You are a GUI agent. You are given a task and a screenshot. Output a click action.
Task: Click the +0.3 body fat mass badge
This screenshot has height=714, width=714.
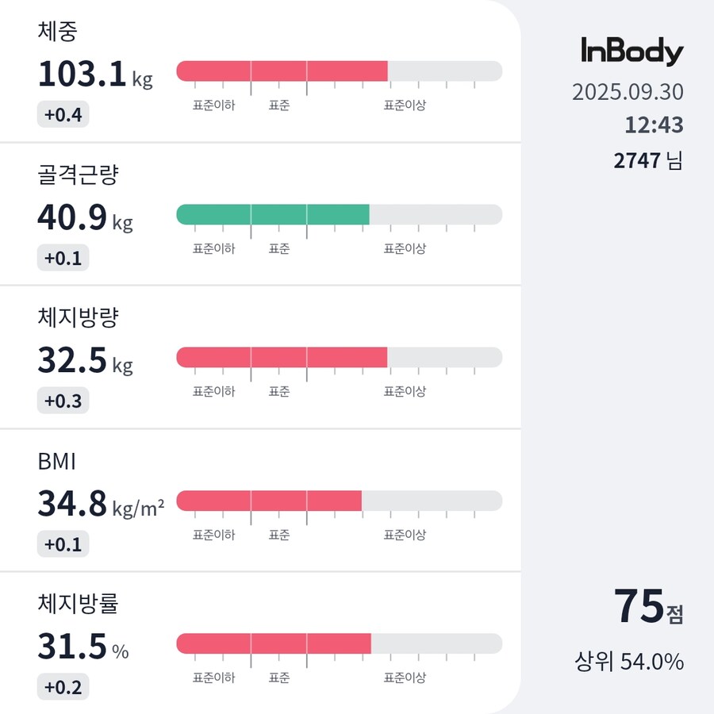[63, 401]
